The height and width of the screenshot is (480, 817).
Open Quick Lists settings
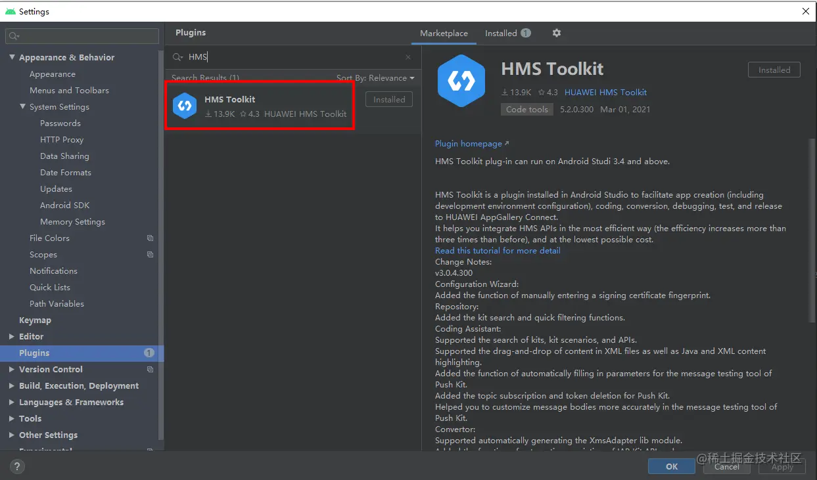coord(50,288)
